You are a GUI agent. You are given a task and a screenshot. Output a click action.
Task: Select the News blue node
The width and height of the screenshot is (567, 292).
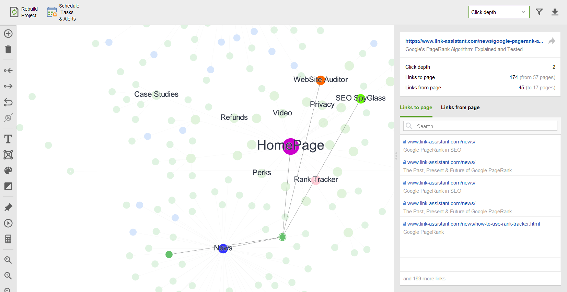click(x=223, y=249)
